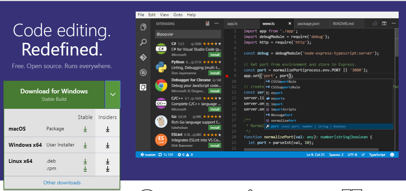Switch to package.json editor tab

point(311,24)
